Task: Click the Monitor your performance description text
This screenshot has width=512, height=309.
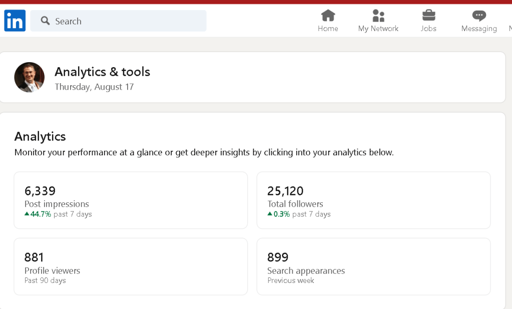Action: (204, 153)
